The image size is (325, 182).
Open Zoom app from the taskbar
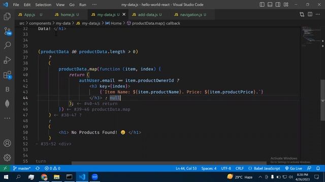point(95,177)
